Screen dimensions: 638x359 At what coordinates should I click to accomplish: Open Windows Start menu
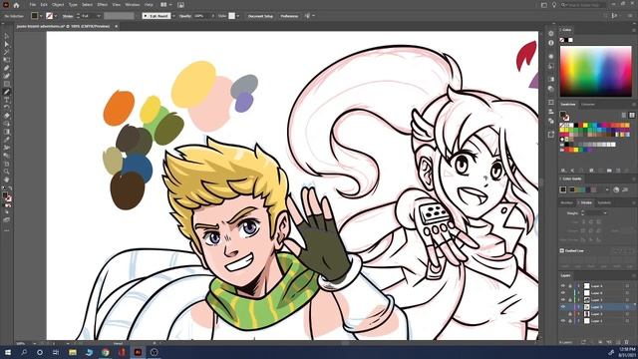pyautogui.click(x=8, y=352)
